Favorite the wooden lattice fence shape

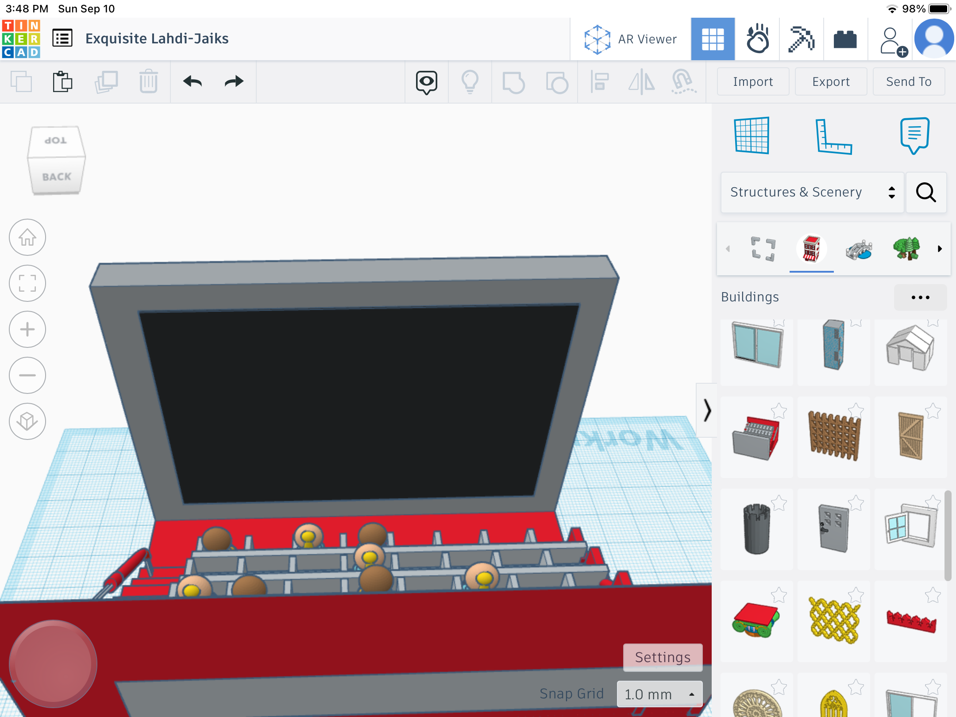coord(856,411)
